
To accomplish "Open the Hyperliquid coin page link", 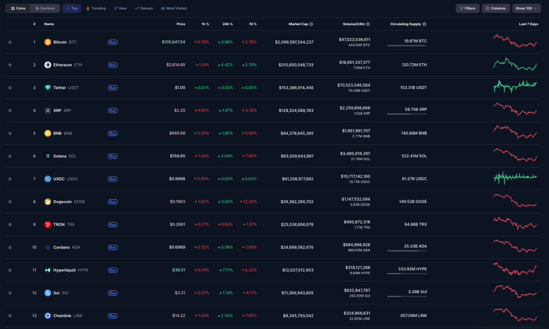I will point(64,270).
